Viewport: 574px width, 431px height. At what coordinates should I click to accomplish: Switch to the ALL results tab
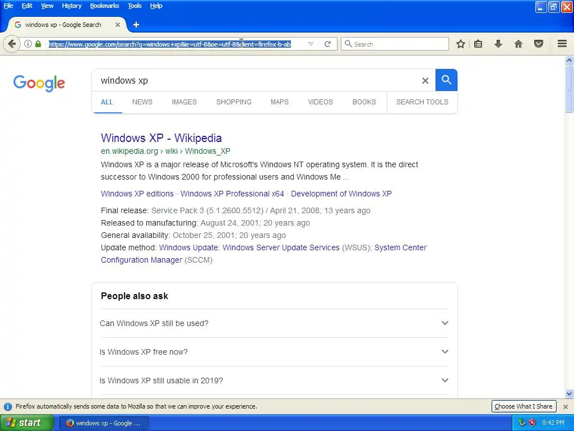tap(107, 102)
